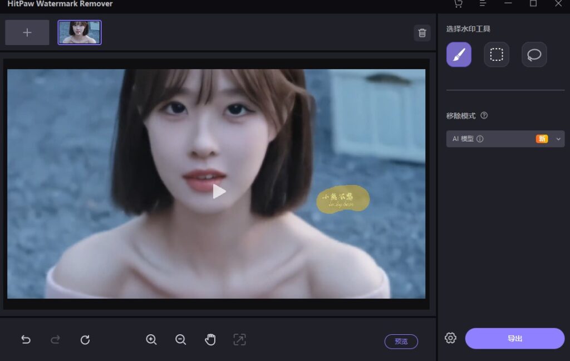Image resolution: width=570 pixels, height=361 pixels.
Task: Open the settings gear
Action: click(450, 338)
